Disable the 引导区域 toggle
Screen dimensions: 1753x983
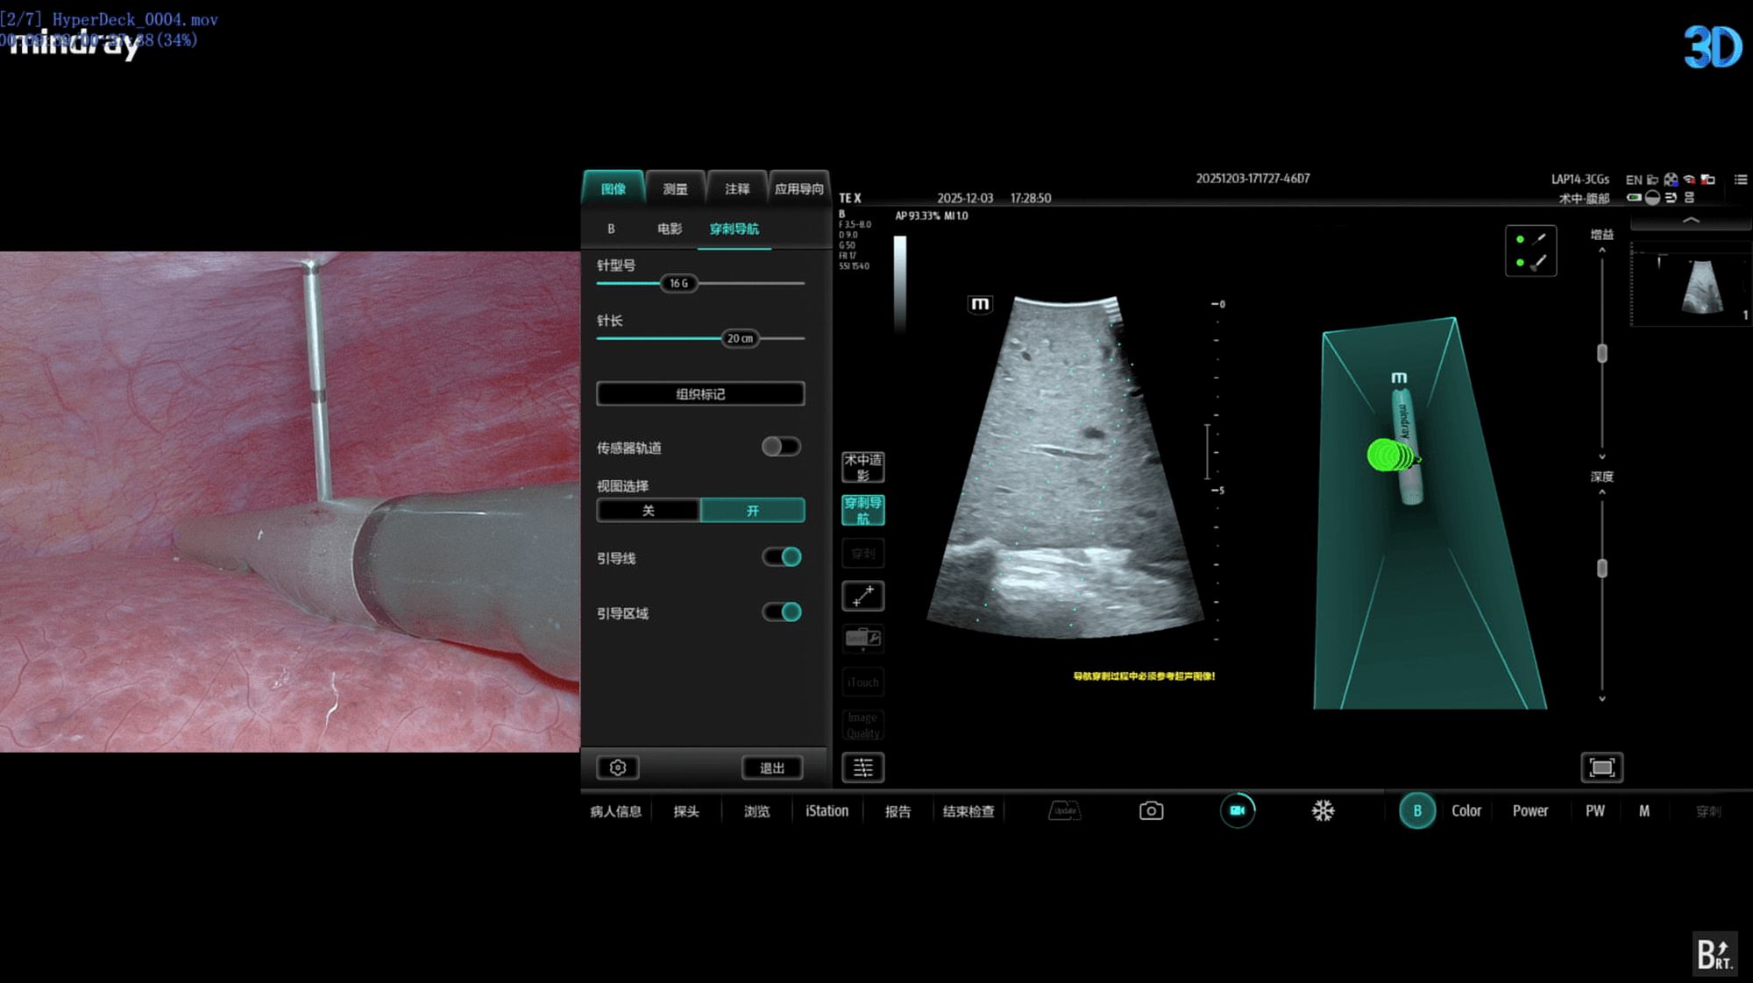click(780, 612)
